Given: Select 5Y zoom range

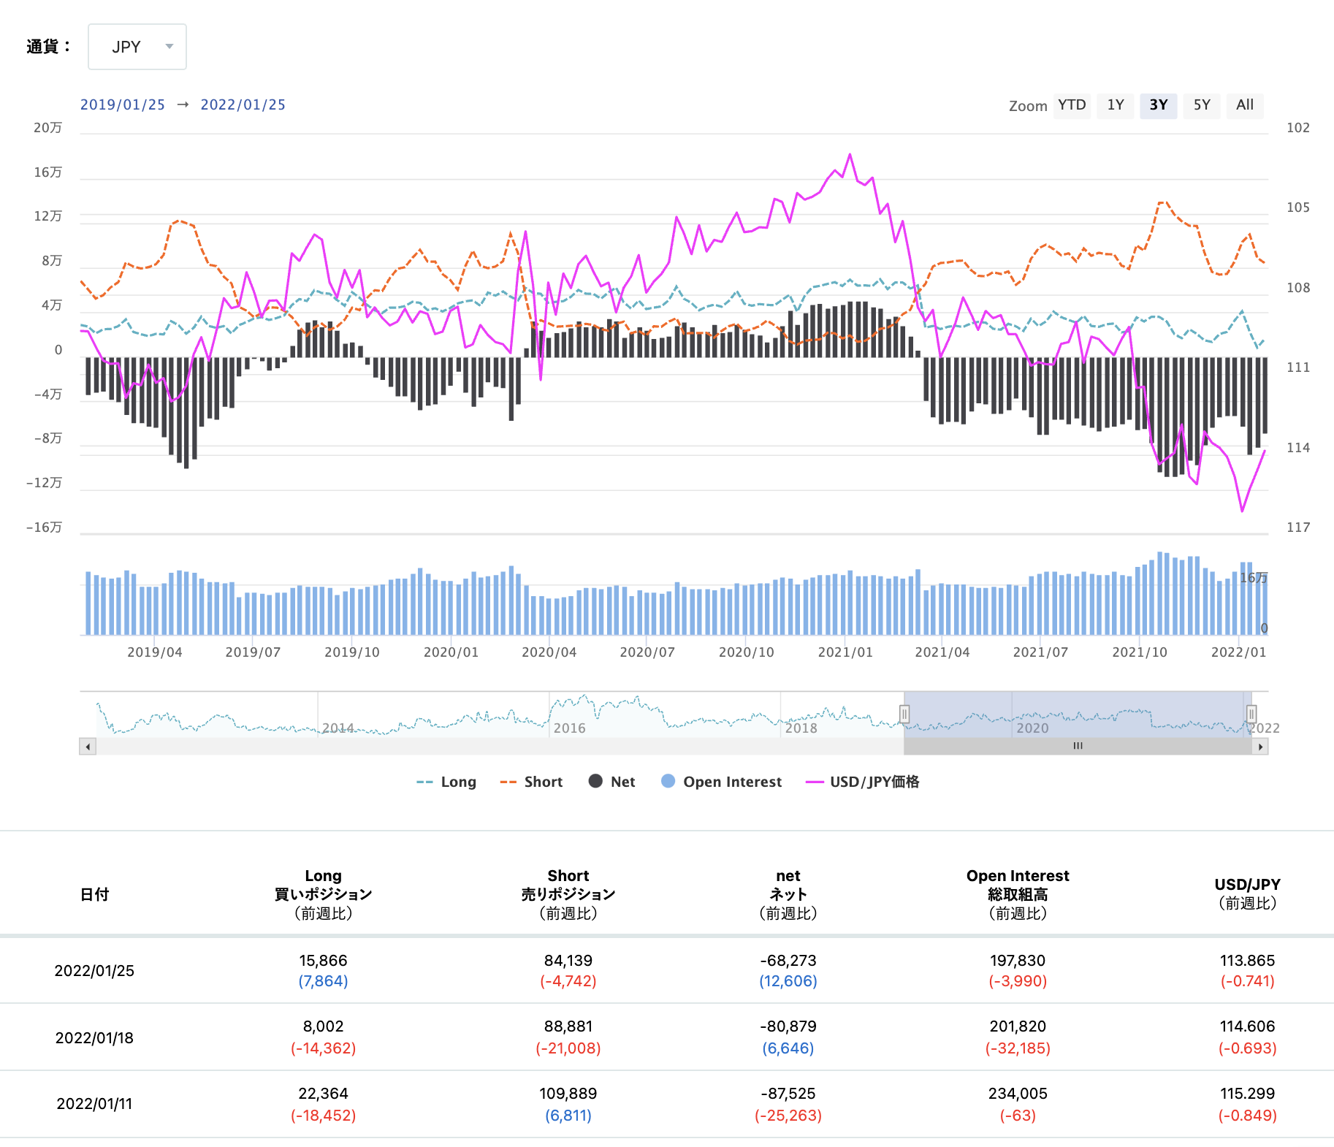Looking at the screenshot, I should tap(1202, 105).
